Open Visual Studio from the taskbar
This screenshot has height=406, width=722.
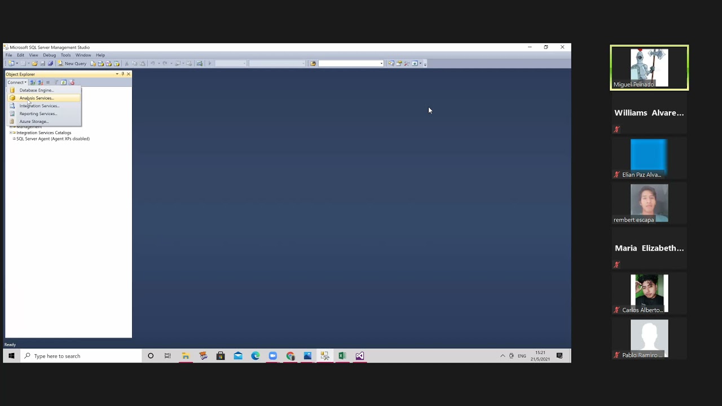tap(360, 356)
